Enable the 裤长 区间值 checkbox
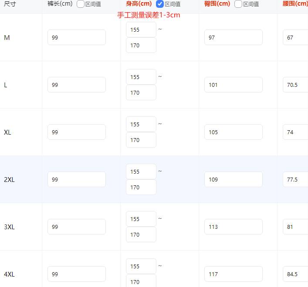Viewport: 308px width, 287px height. [81, 4]
